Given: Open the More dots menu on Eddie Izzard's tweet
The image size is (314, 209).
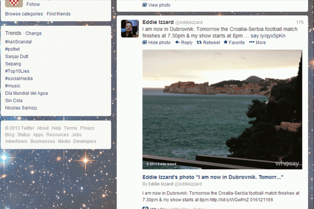Looking at the screenshot, I should click(252, 42).
